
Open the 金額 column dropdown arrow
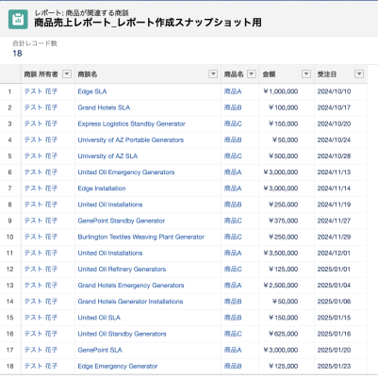click(306, 74)
